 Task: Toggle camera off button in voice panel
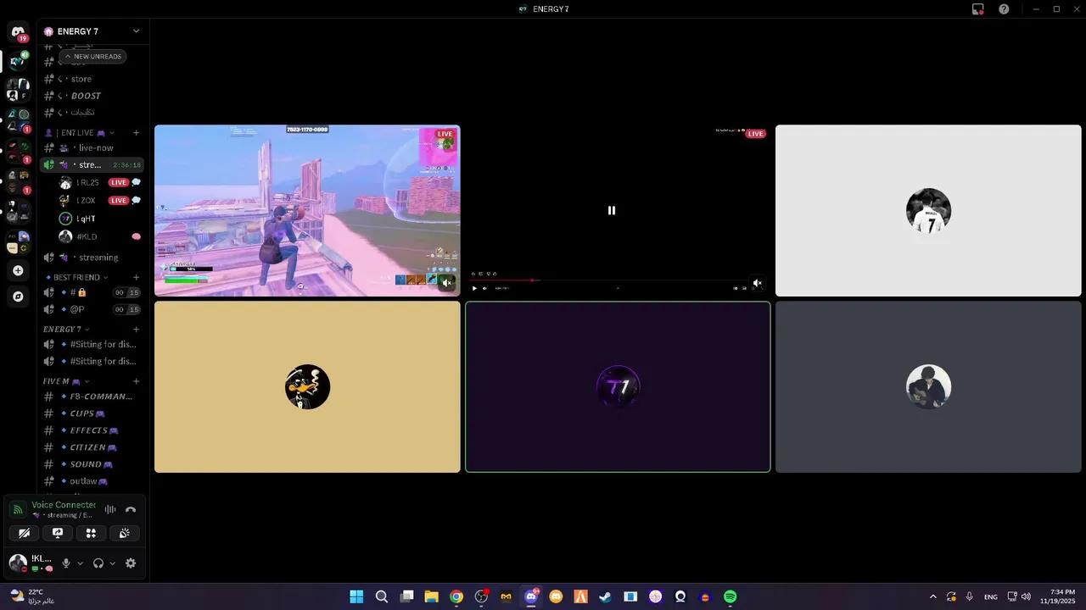click(x=25, y=533)
